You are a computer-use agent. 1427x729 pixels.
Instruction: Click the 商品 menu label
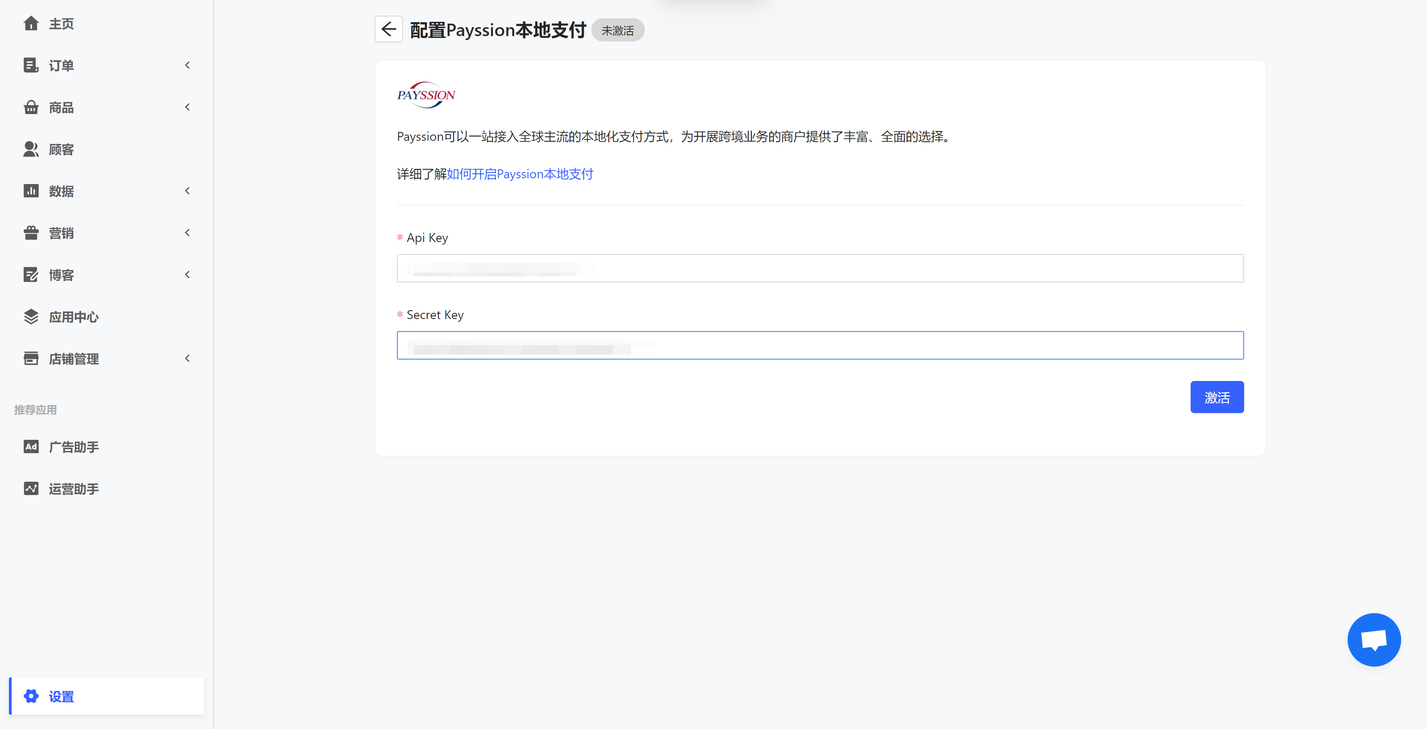(62, 108)
